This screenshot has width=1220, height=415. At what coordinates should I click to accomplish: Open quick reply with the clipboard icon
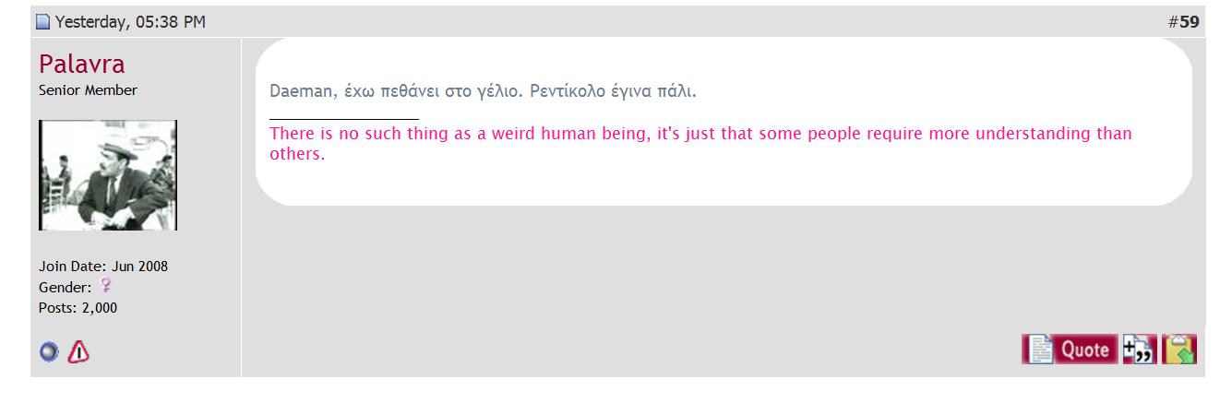coord(1179,350)
